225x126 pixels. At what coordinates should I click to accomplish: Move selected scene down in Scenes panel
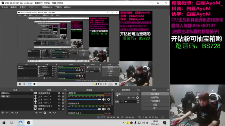point(17,113)
